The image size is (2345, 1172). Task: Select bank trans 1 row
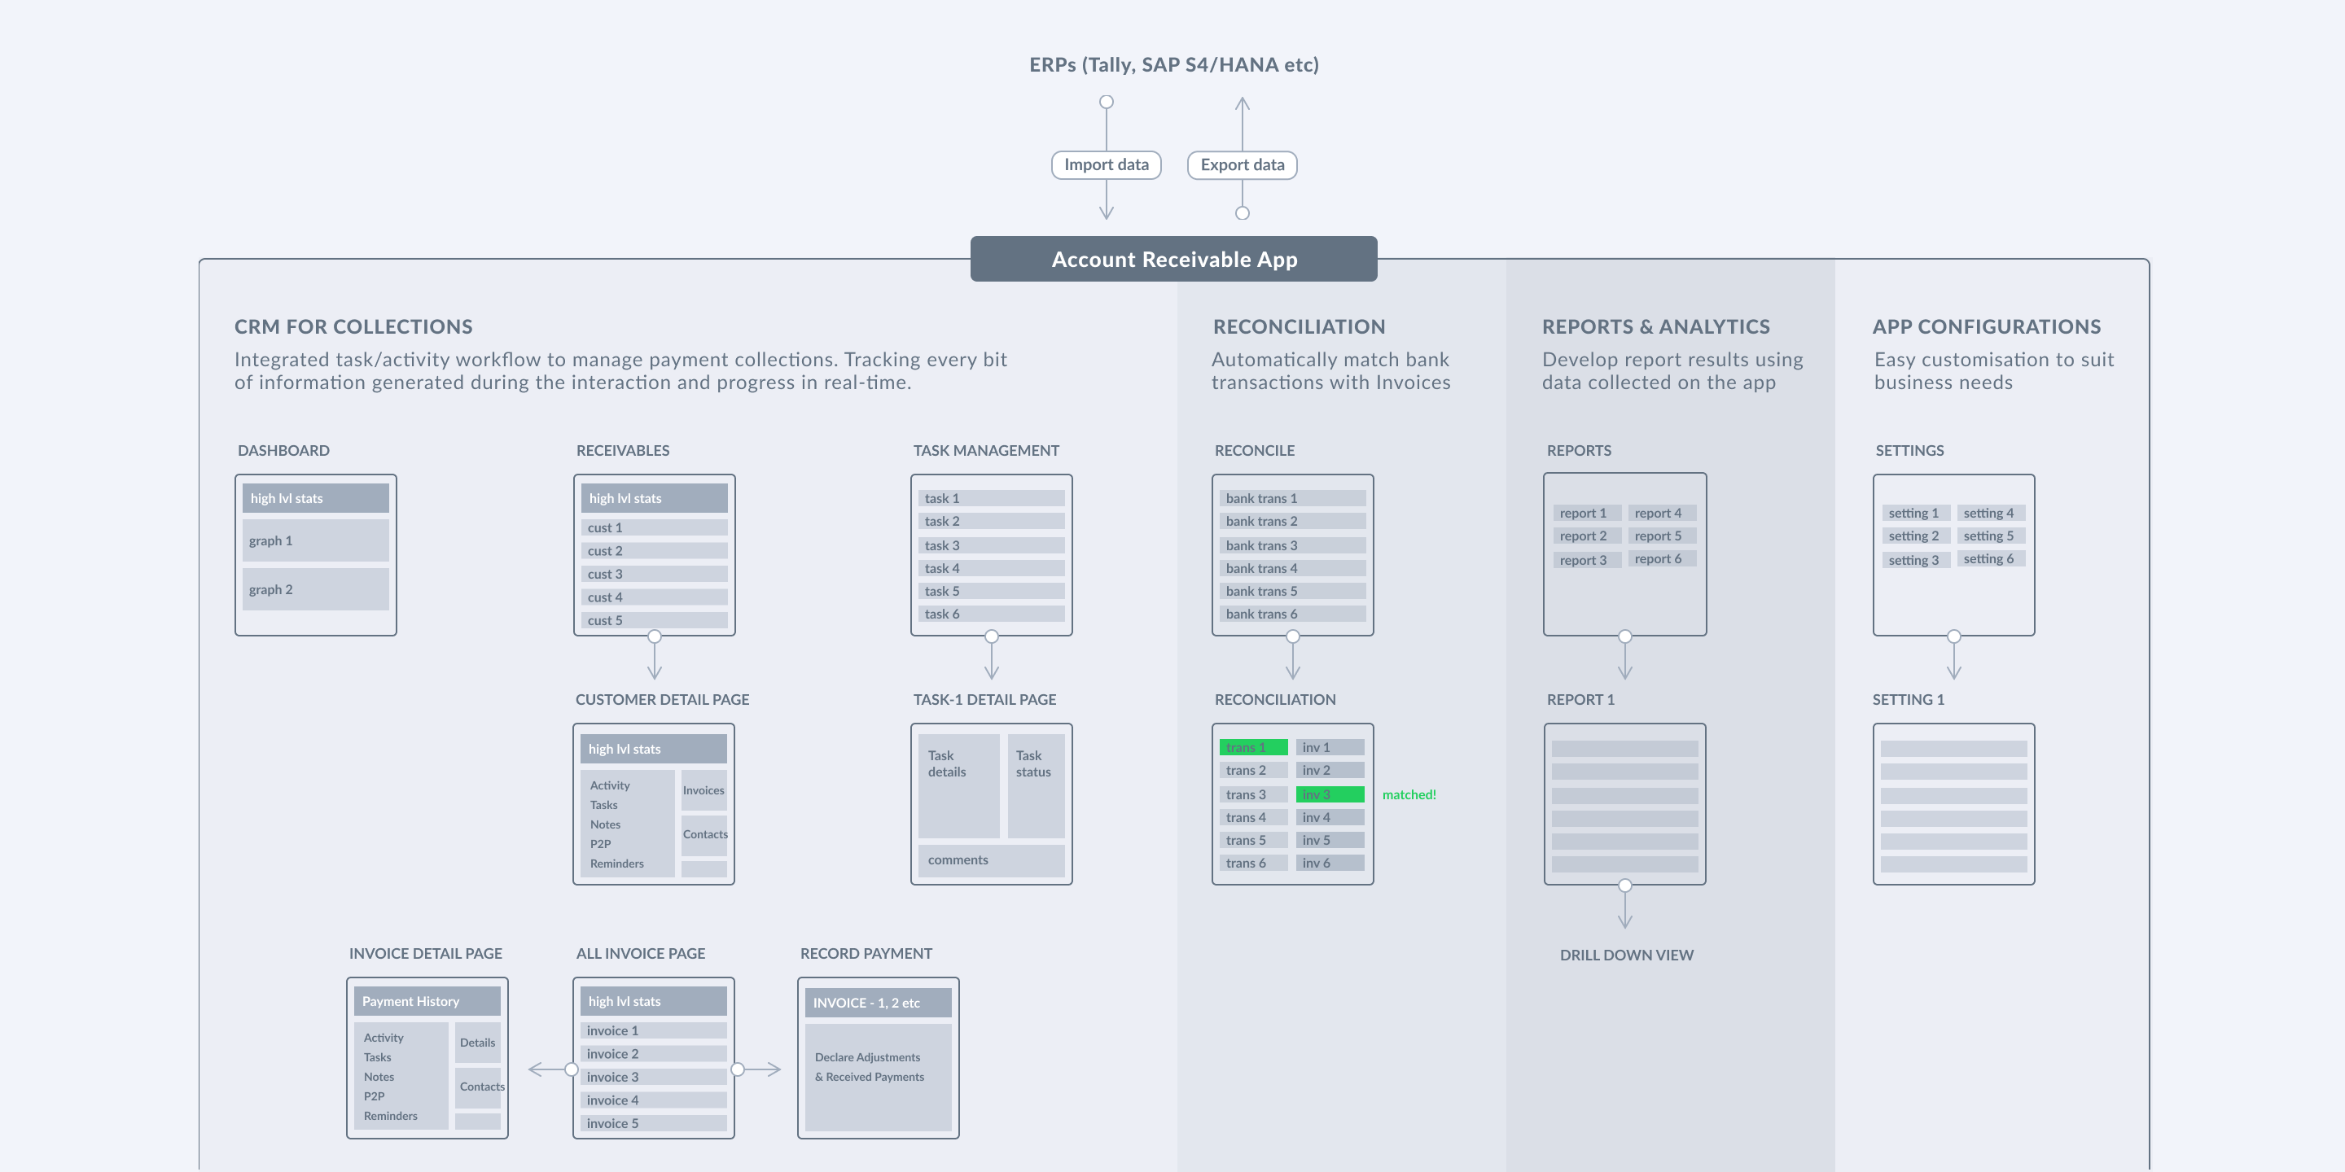click(x=1293, y=499)
